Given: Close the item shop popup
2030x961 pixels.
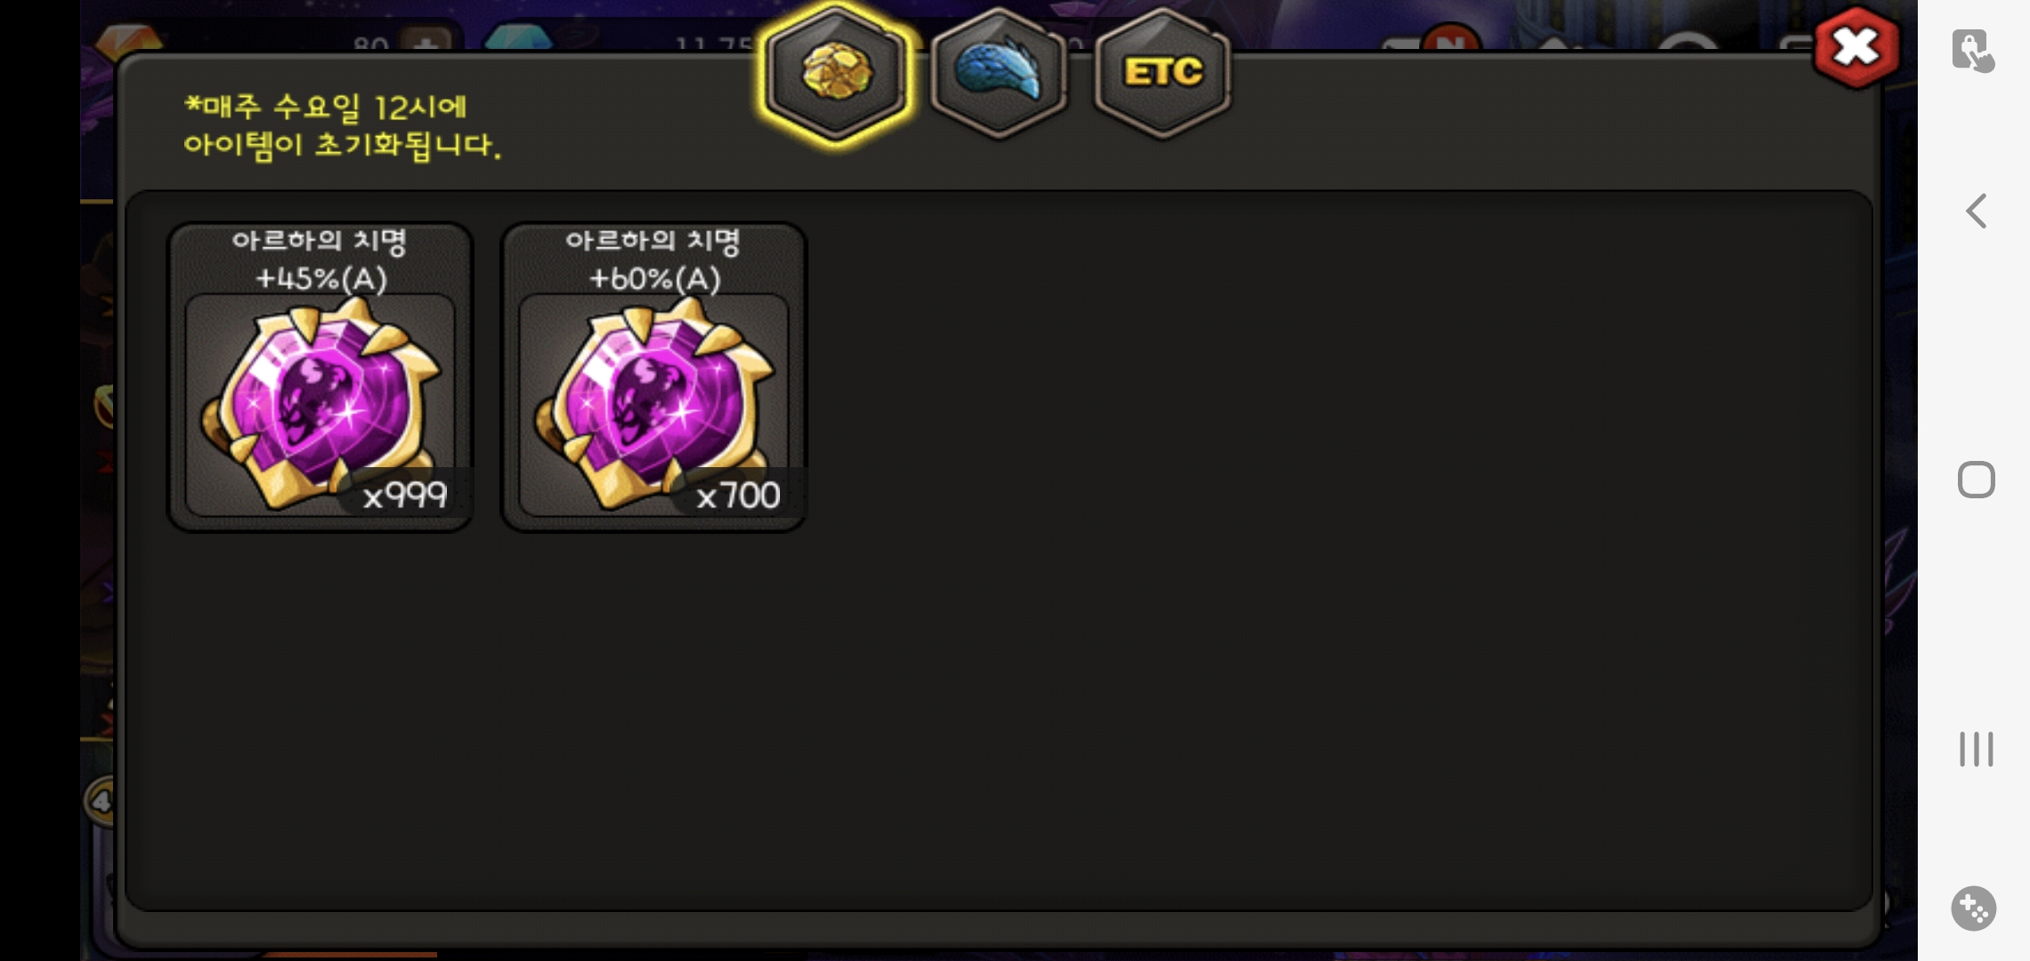Looking at the screenshot, I should (x=1856, y=46).
